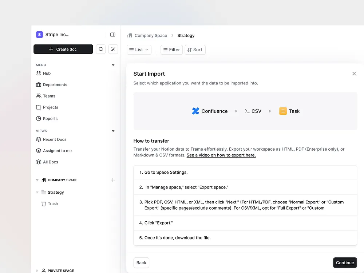Click the Create doc button
The width and height of the screenshot is (364, 273).
tap(63, 50)
